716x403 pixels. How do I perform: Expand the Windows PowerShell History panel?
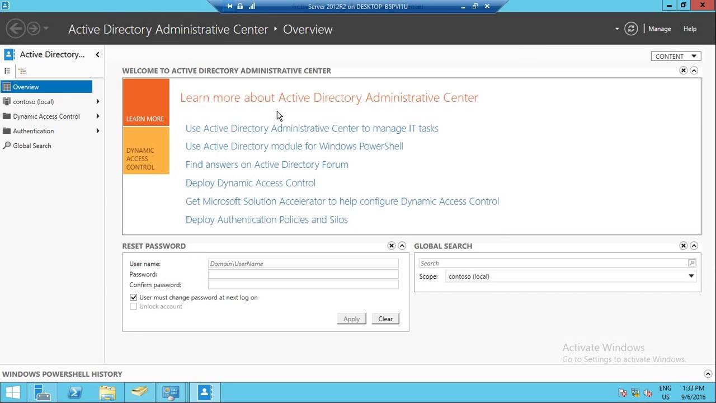pos(708,374)
